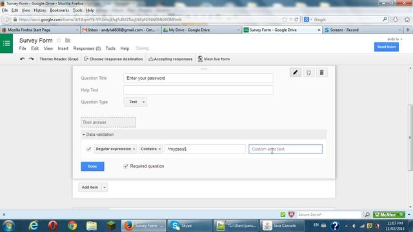Go to the Firefox home page icon
This screenshot has height=232, width=413.
[407, 19]
